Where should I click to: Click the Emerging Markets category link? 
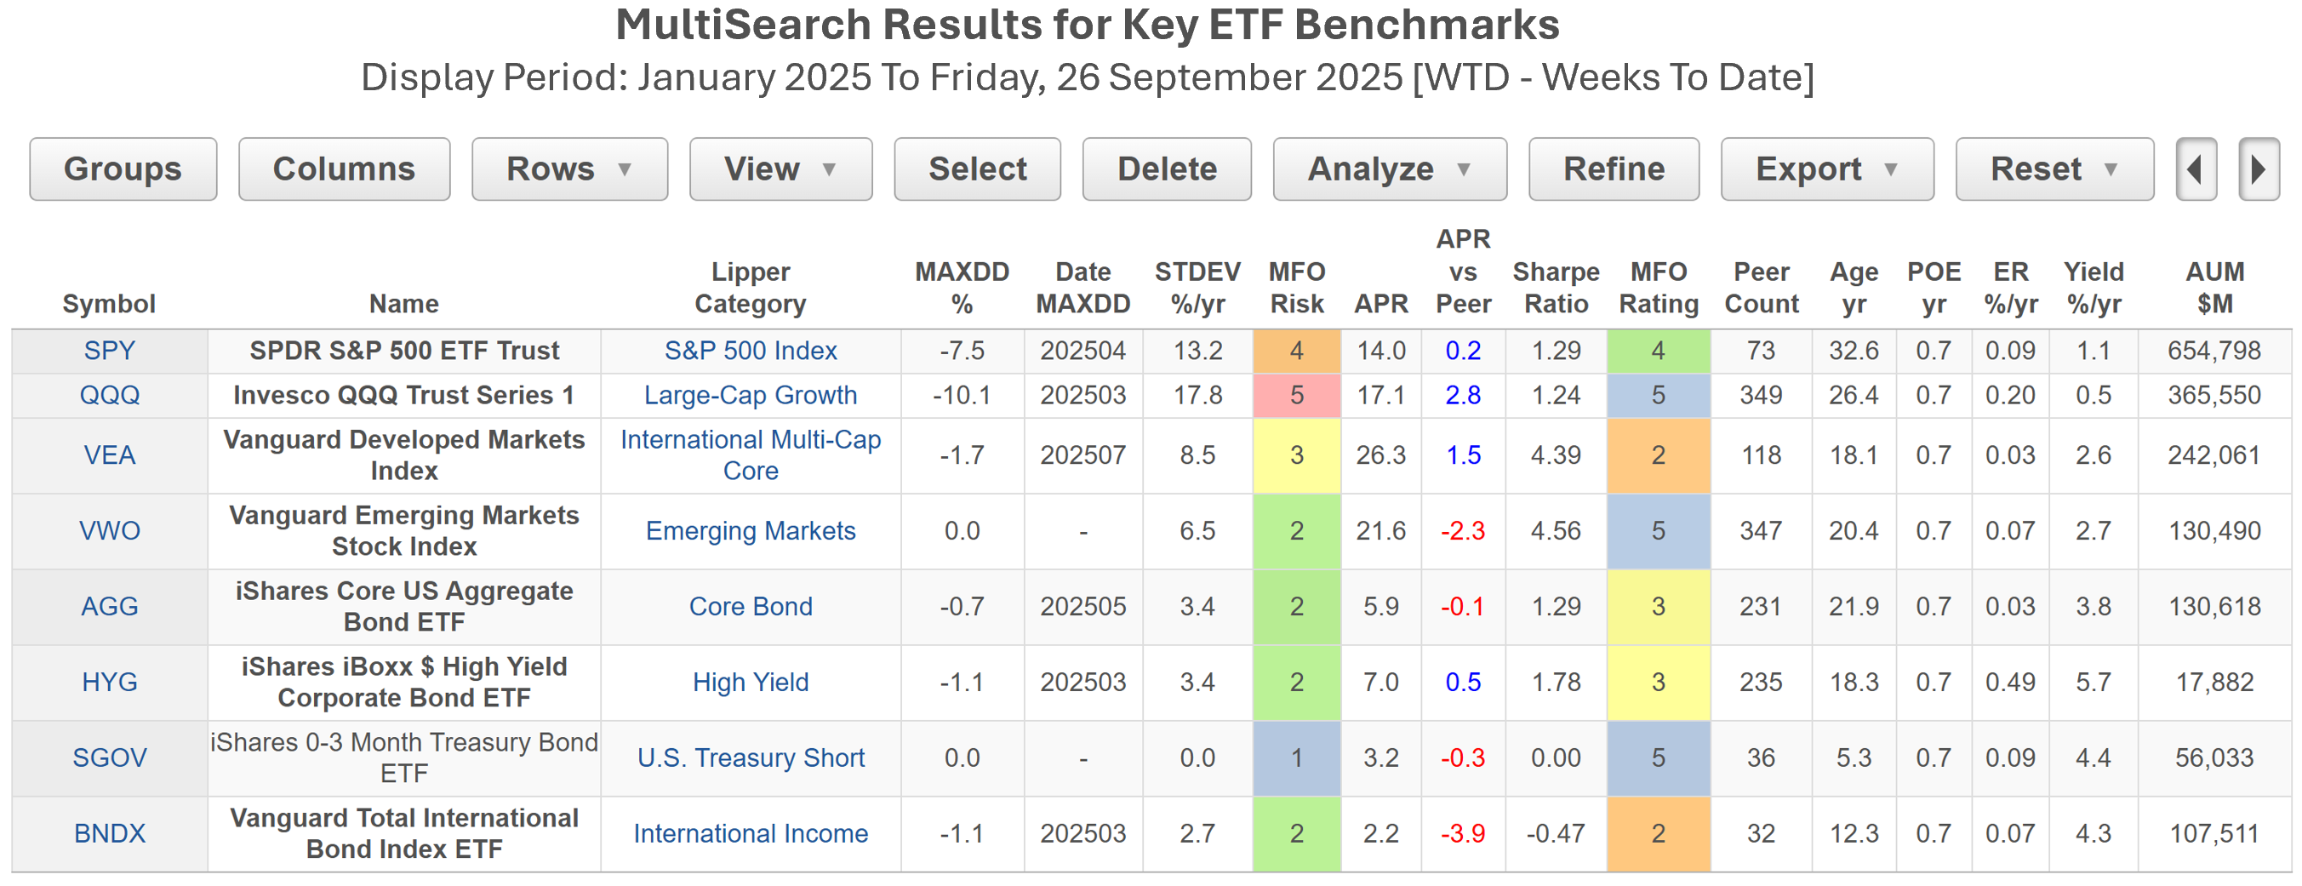(750, 531)
